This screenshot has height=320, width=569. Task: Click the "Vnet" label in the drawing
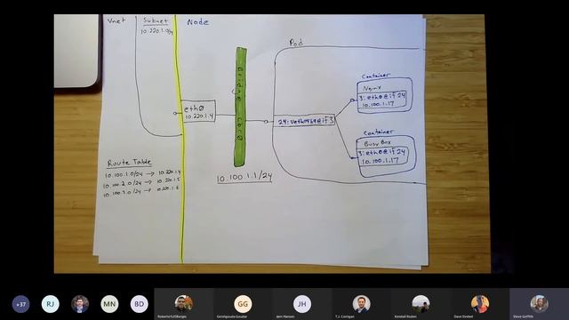click(x=116, y=21)
